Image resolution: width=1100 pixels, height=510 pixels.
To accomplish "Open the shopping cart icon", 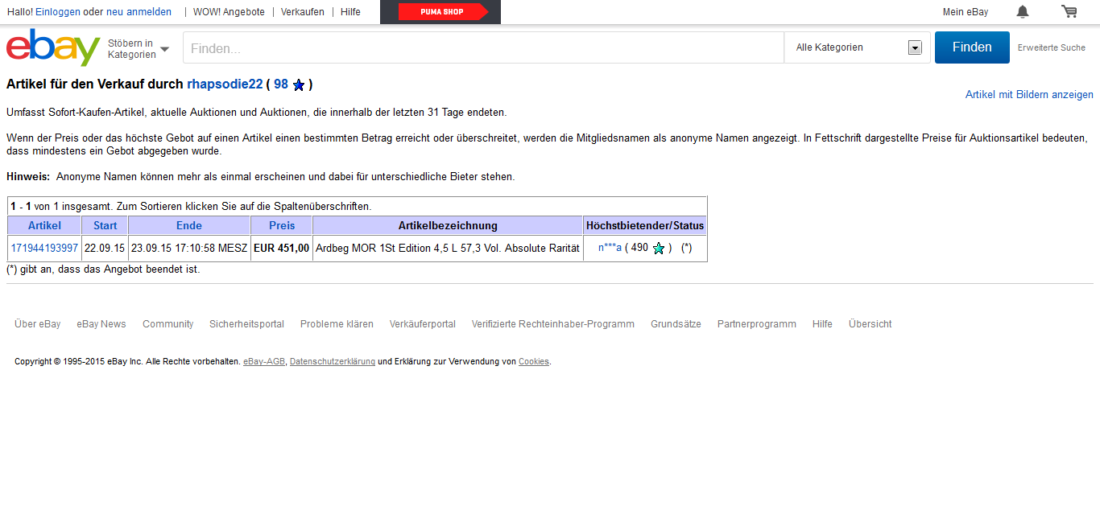I will click(x=1069, y=11).
